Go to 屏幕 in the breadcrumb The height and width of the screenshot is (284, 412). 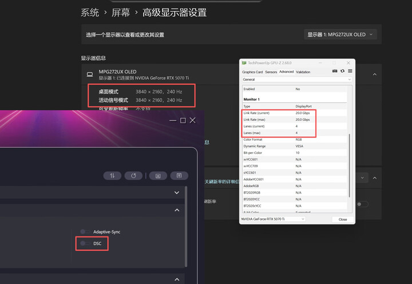click(x=120, y=12)
